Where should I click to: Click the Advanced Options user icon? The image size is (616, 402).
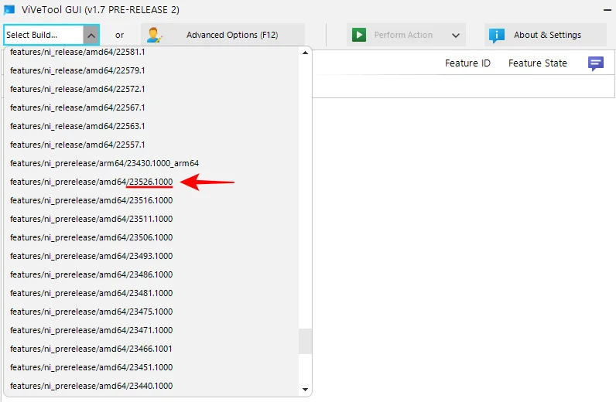click(x=154, y=35)
